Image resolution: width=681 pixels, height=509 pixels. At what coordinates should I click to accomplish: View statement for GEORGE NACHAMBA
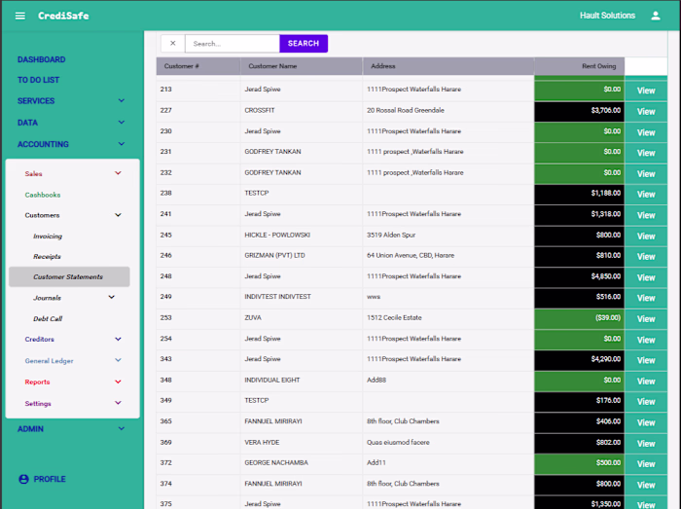point(646,464)
